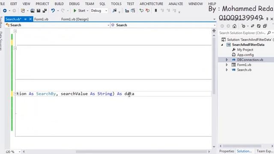This screenshot has width=274, height=154.
Task: Click the editor split window handle
Action: coord(214,31)
